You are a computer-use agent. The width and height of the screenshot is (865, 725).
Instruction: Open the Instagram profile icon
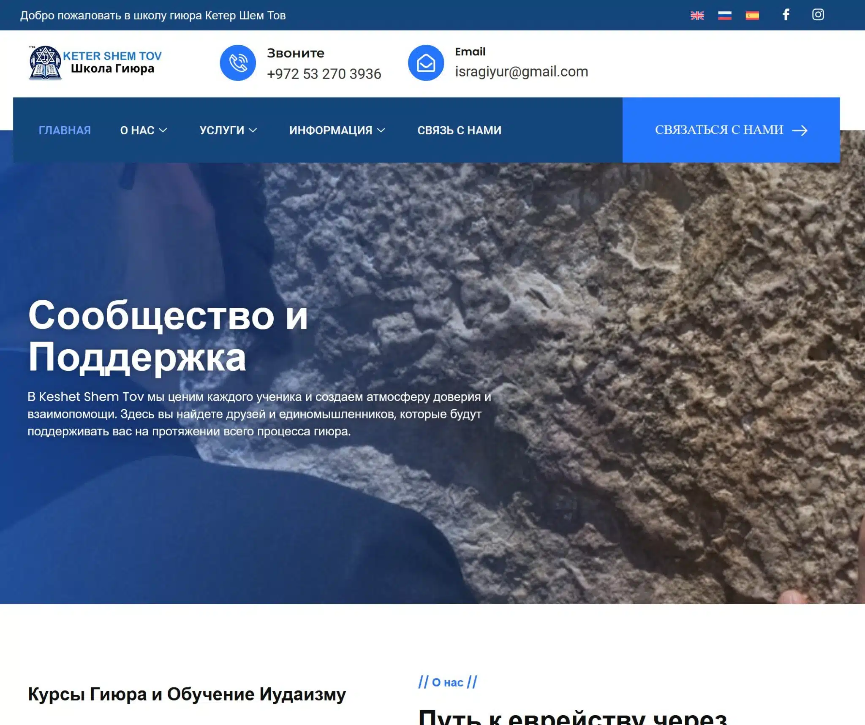[818, 15]
